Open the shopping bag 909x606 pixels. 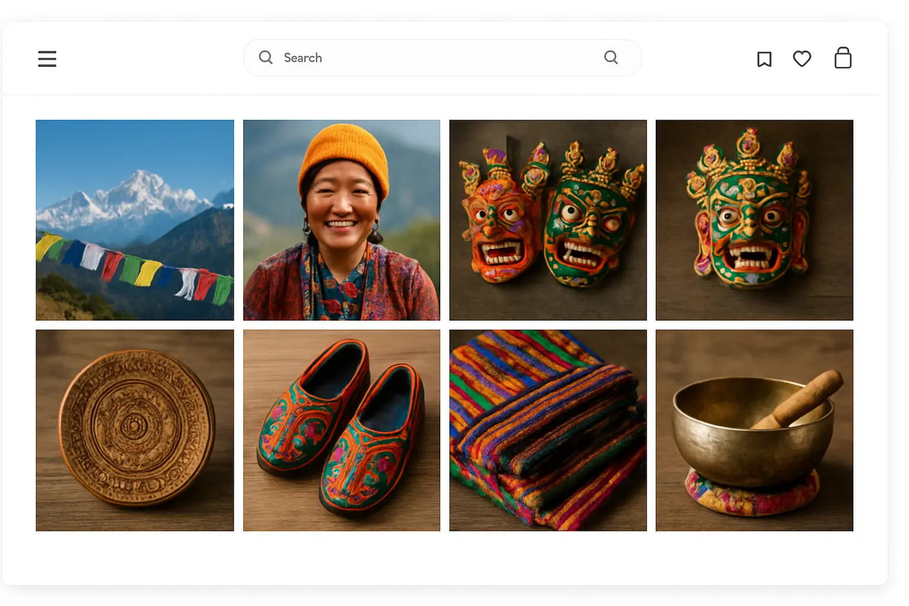pyautogui.click(x=843, y=58)
